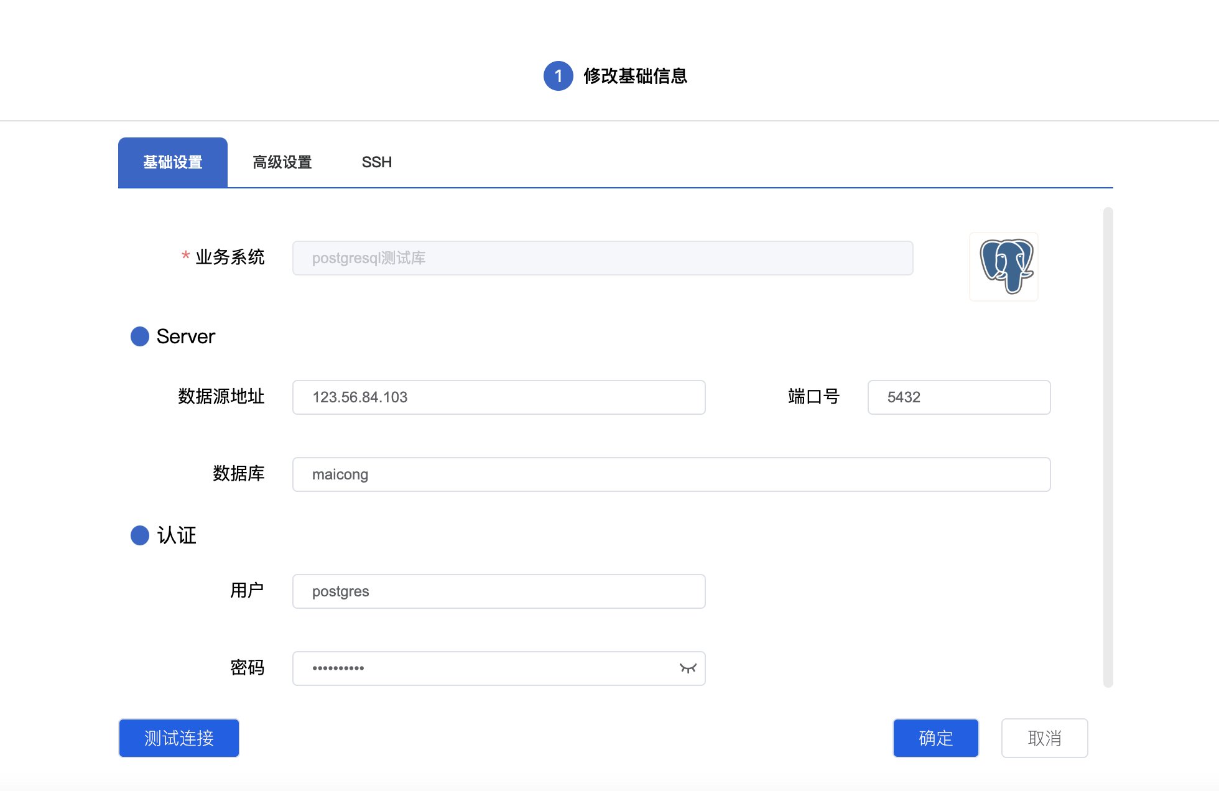Image resolution: width=1219 pixels, height=791 pixels.
Task: Click the blue 认证 section bullet
Action: coord(140,535)
